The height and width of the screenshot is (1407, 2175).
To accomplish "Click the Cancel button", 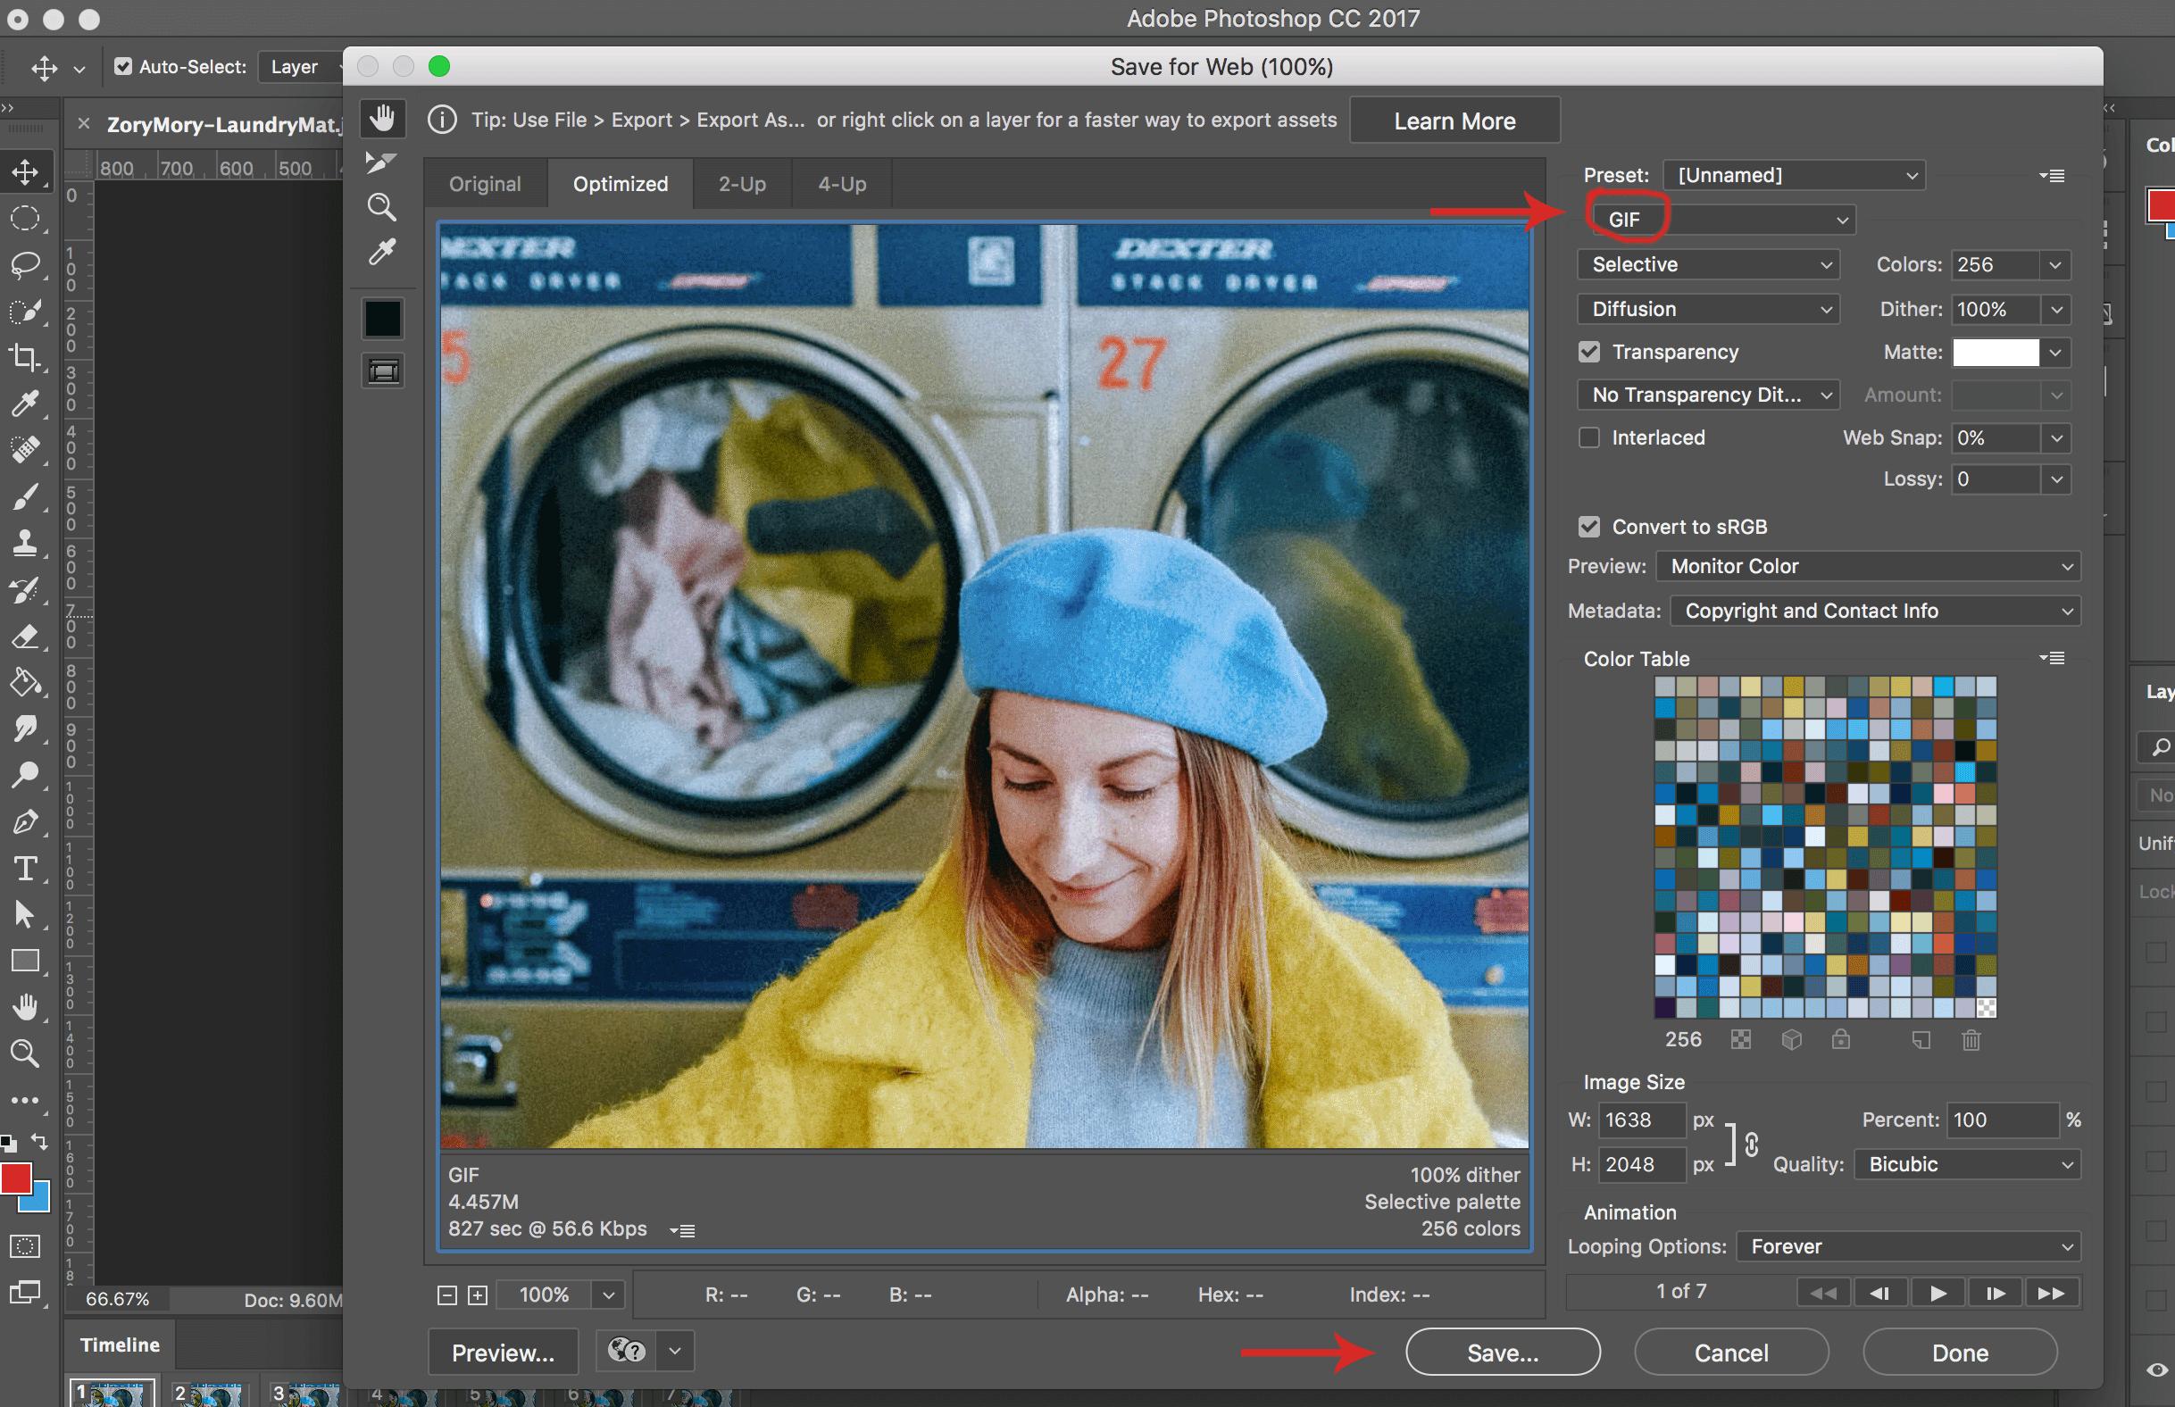I will point(1731,1353).
